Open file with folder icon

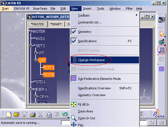tap(16, 114)
